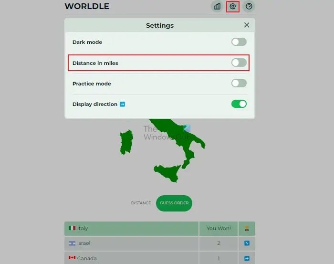Click the trophy icon in Italy row
Image resolution: width=334 pixels, height=264 pixels.
pos(247,228)
